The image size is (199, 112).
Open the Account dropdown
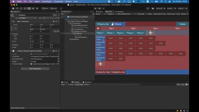(160, 8)
